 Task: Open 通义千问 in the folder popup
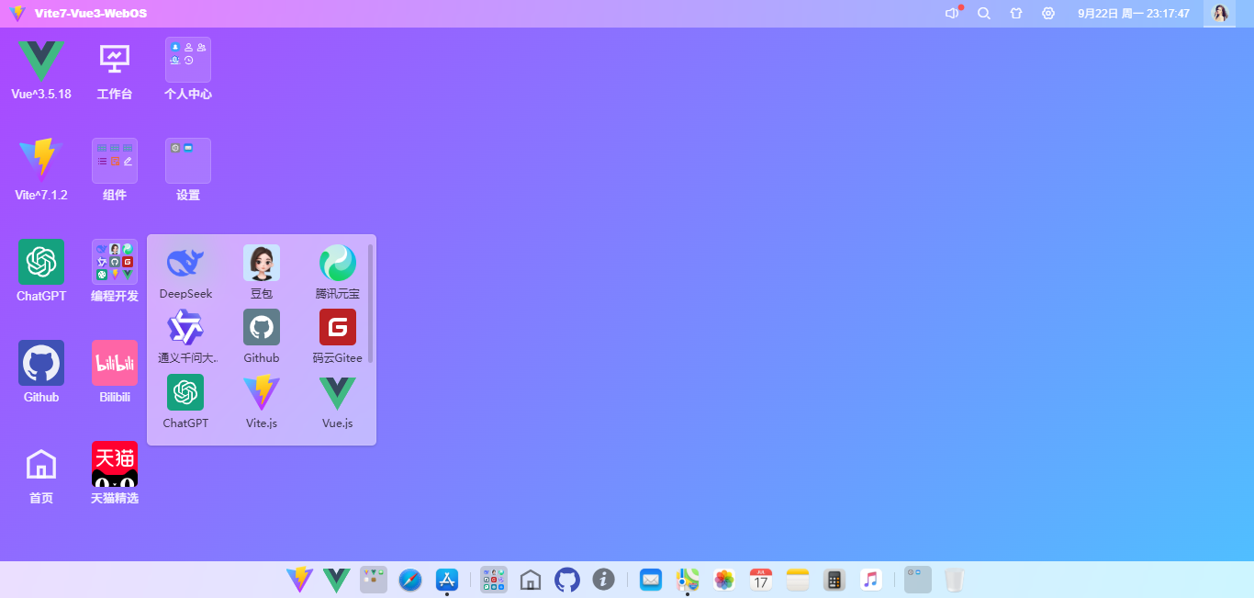[185, 336]
